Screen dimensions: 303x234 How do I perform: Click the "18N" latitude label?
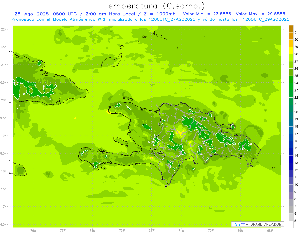[x=4, y=171]
